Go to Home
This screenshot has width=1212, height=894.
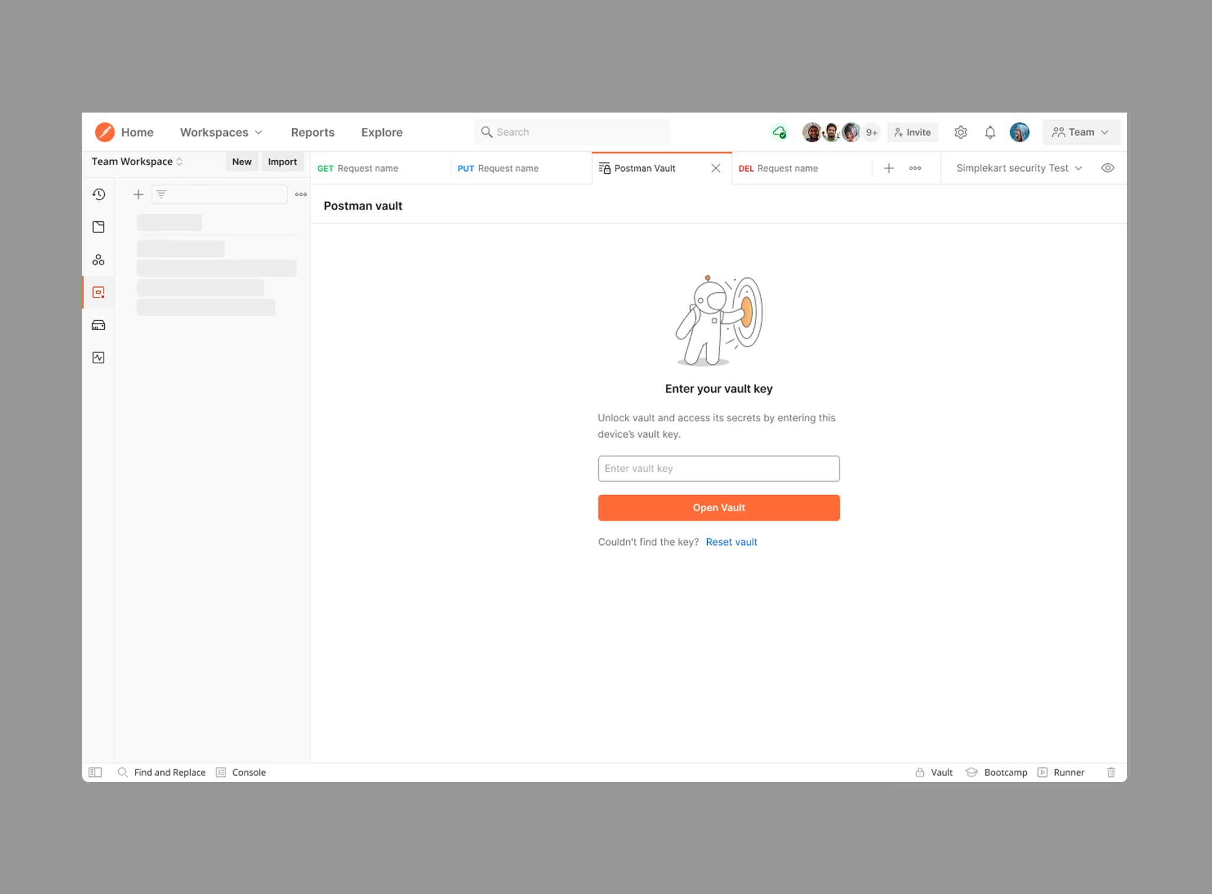click(137, 132)
